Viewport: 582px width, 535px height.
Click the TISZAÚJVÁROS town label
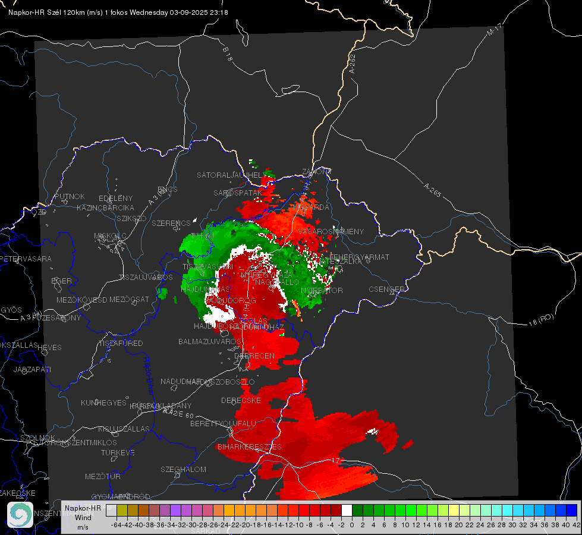pyautogui.click(x=146, y=278)
